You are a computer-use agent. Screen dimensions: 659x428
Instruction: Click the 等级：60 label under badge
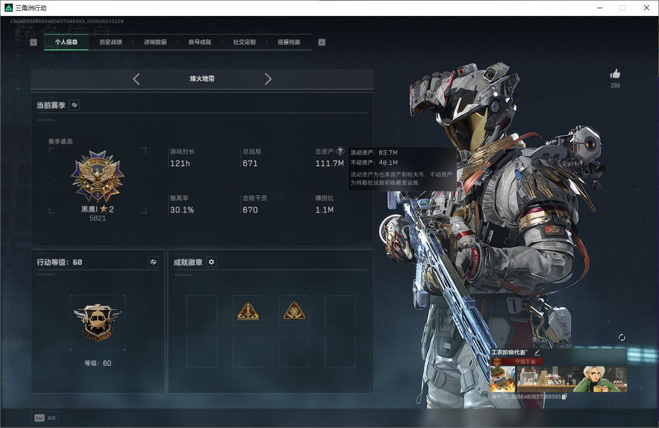(98, 363)
